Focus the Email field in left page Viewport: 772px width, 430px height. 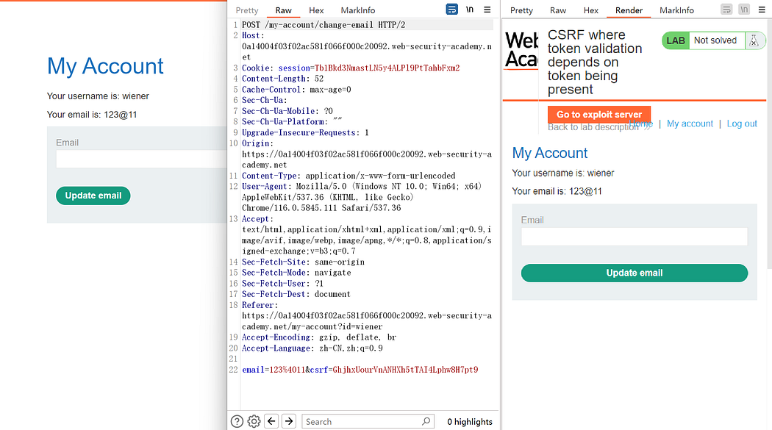coord(140,160)
